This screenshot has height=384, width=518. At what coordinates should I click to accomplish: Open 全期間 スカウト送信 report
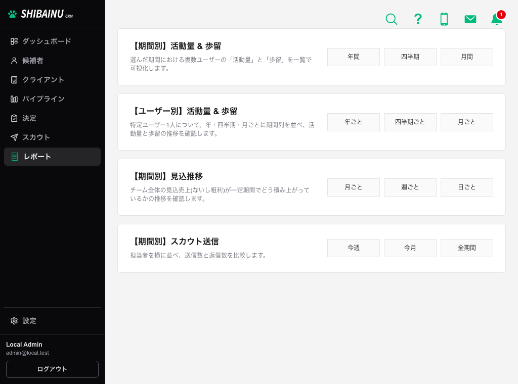467,248
